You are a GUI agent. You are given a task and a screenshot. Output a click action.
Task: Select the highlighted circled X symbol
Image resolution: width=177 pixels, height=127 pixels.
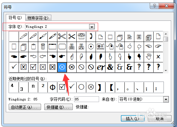[62, 67]
